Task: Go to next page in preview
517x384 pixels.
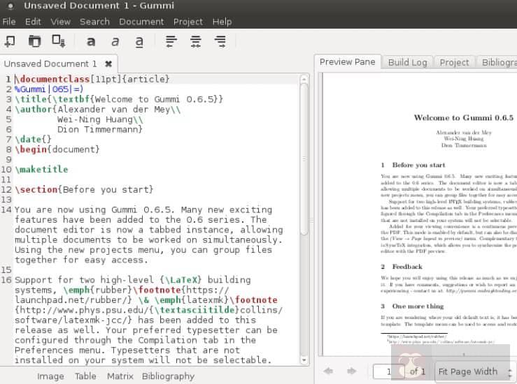Action: point(352,371)
